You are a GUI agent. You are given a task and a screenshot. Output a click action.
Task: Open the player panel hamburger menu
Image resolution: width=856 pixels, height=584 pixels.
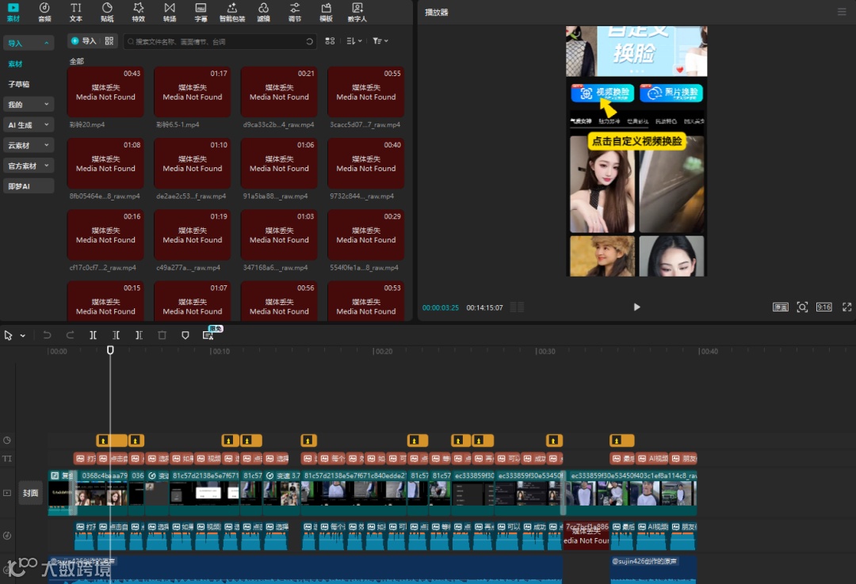pyautogui.click(x=841, y=11)
